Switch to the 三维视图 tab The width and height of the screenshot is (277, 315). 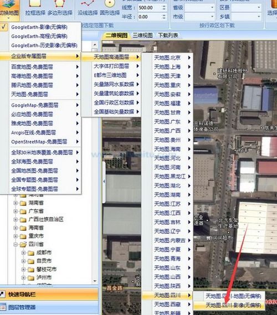142,35
